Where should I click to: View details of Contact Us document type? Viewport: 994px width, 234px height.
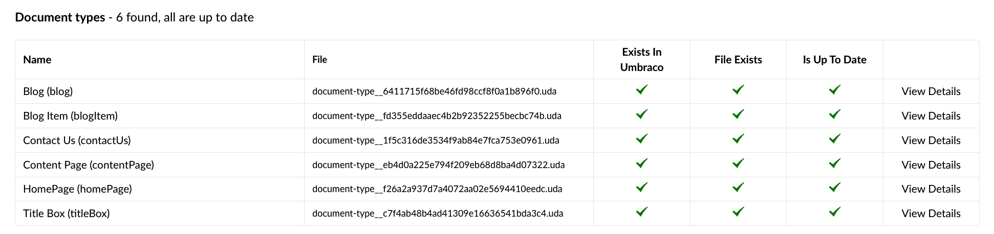click(931, 141)
